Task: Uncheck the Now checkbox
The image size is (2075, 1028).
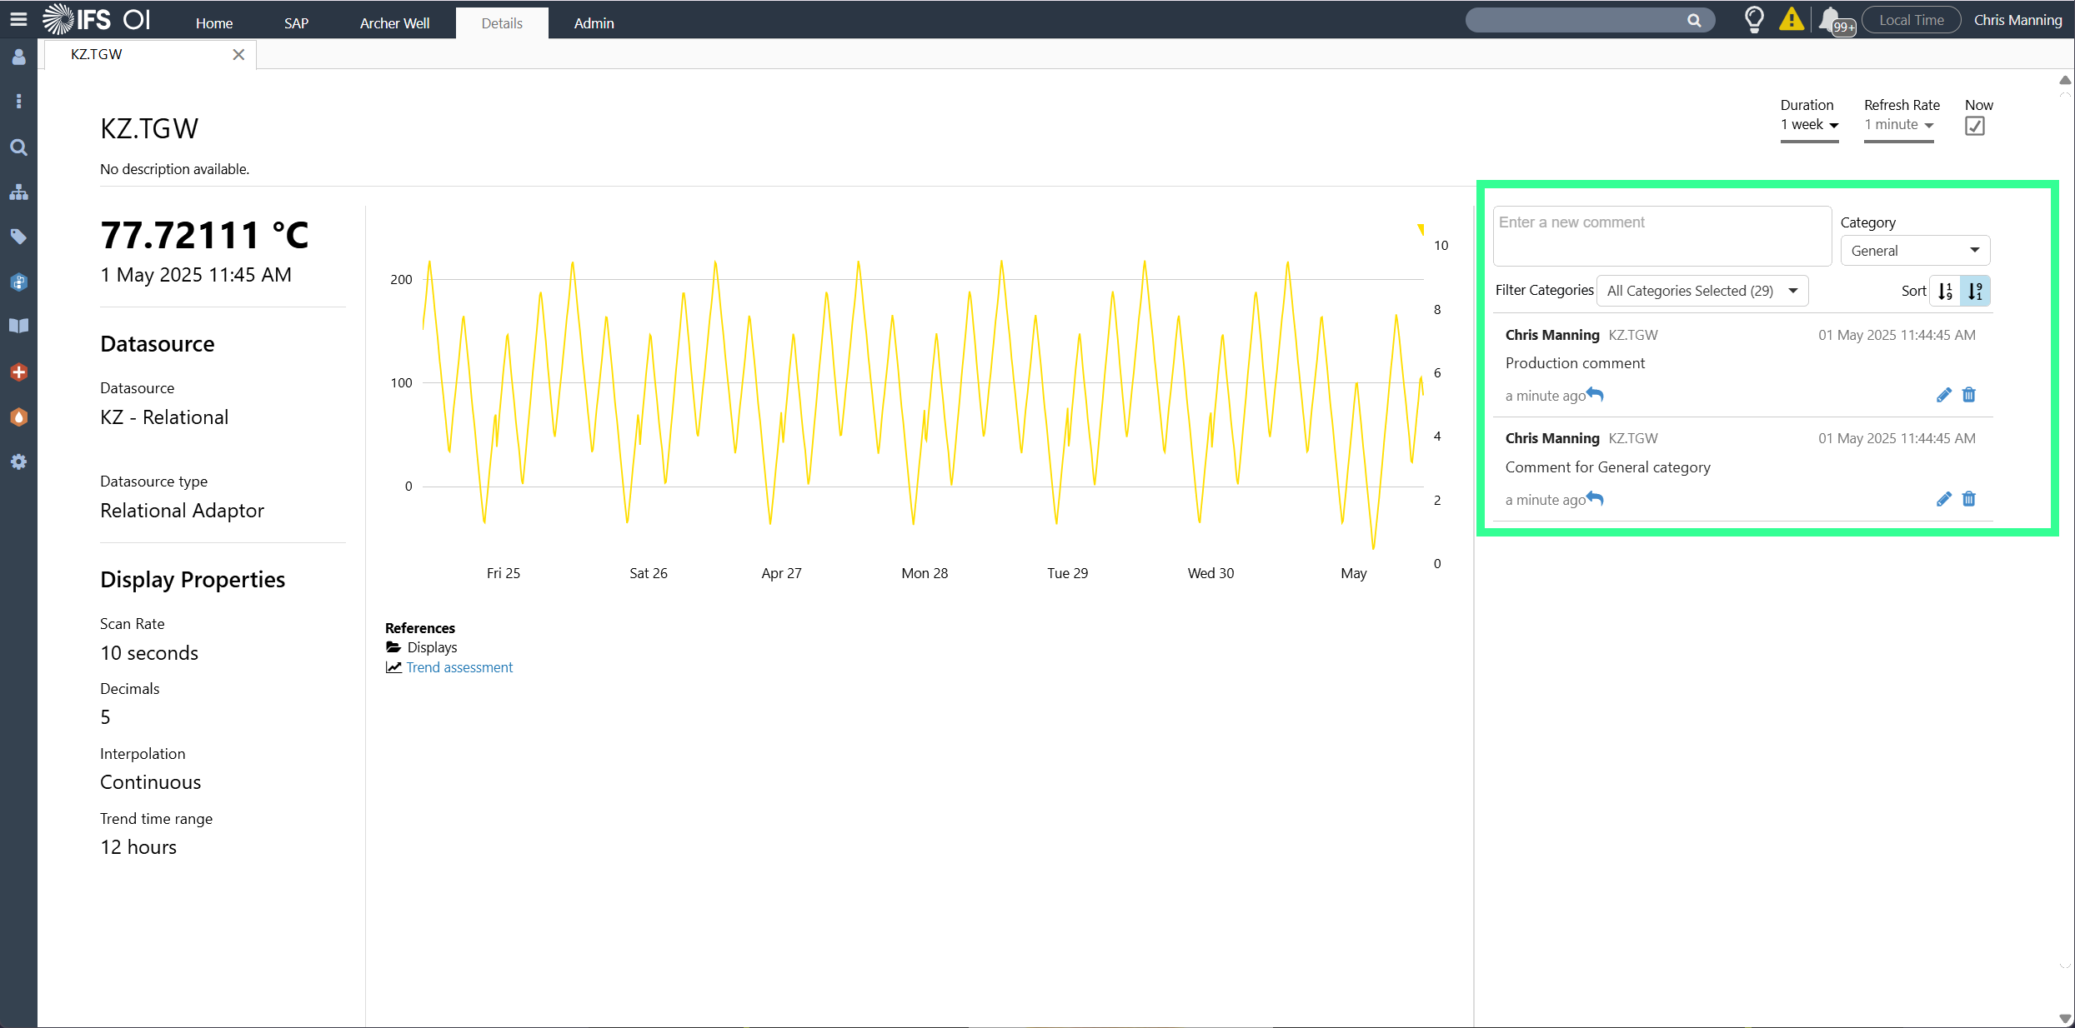Action: (x=1974, y=126)
